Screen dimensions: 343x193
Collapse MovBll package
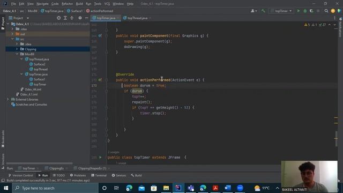click(x=17, y=54)
